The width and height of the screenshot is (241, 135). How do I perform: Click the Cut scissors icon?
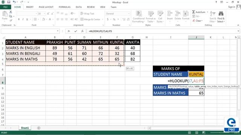point(11,12)
